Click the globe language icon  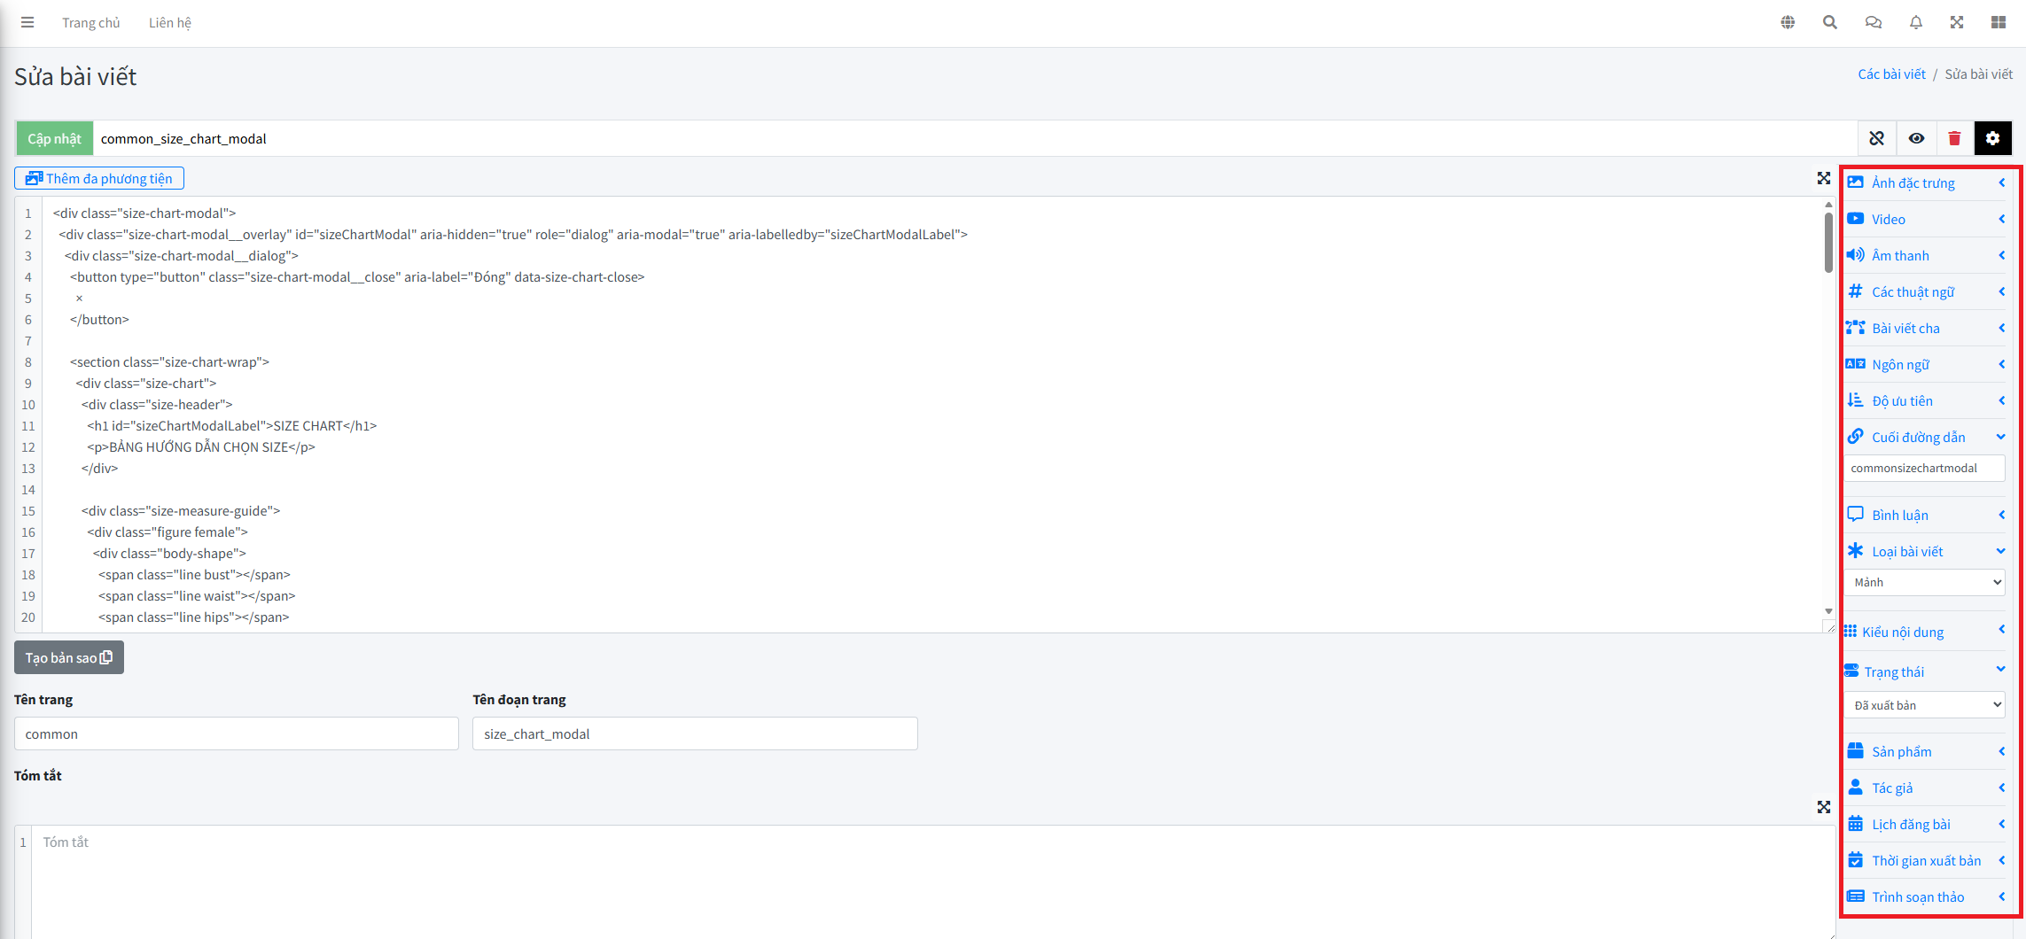pos(1788,22)
